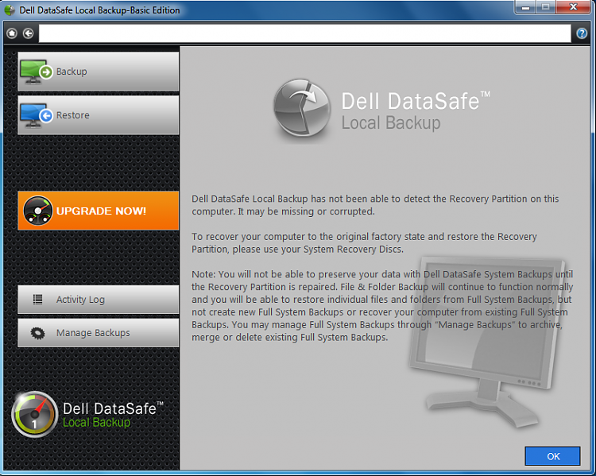Click the blue monitor Restore icon
This screenshot has width=596, height=476.
click(36, 115)
